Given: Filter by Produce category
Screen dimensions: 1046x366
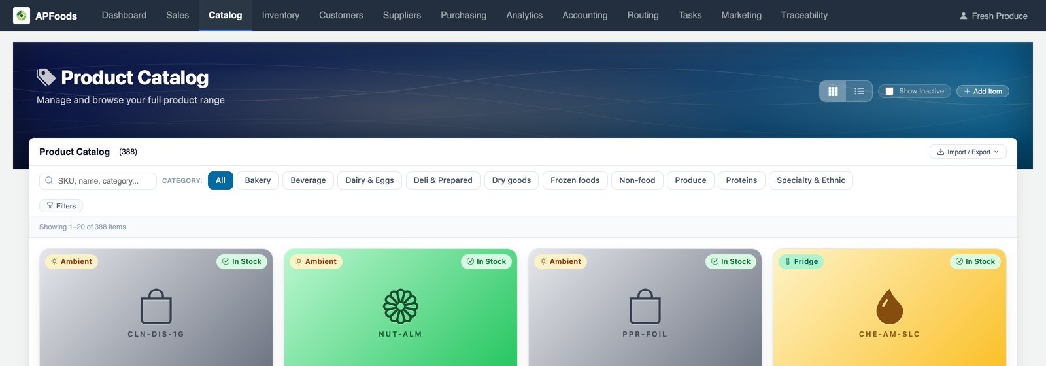Looking at the screenshot, I should click(x=690, y=180).
